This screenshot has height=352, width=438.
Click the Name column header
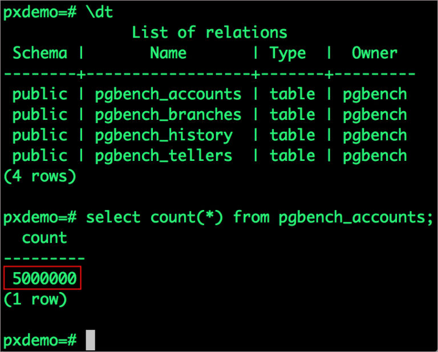tap(168, 54)
